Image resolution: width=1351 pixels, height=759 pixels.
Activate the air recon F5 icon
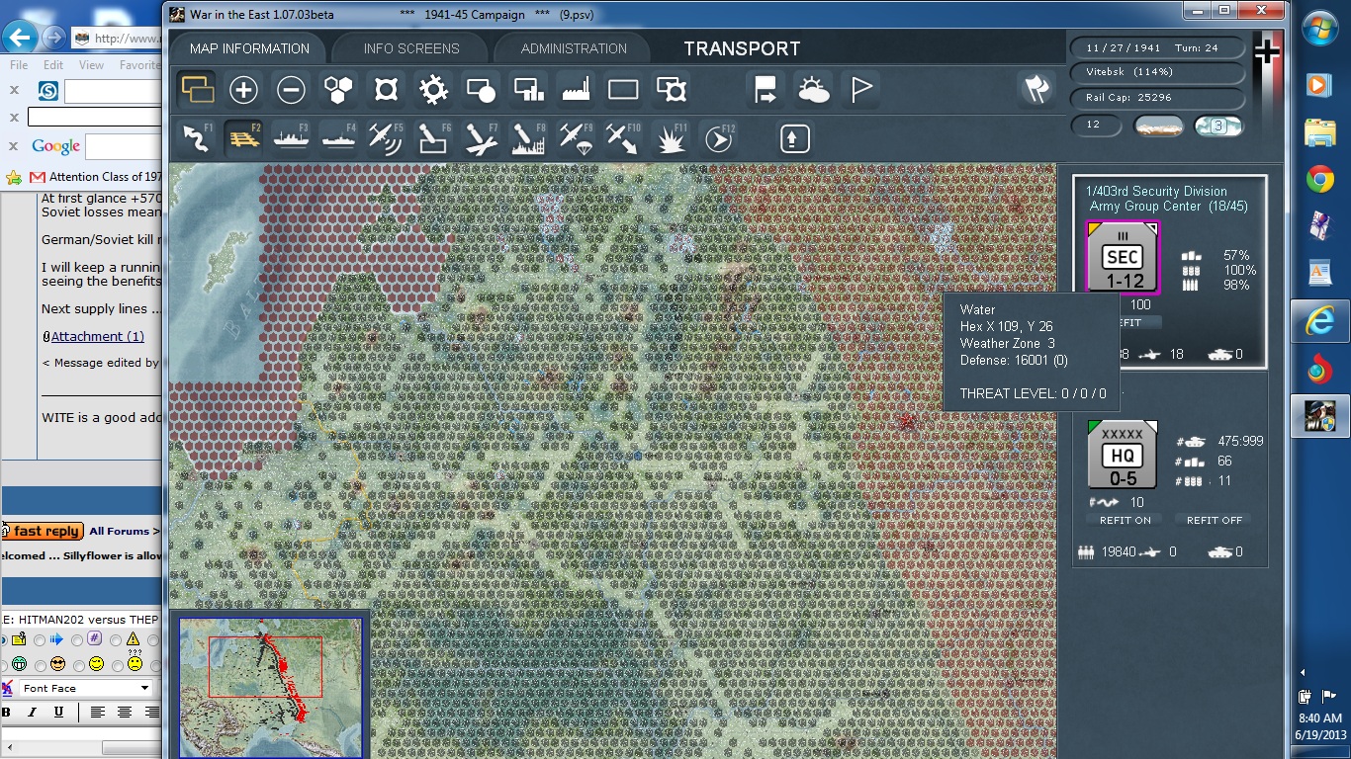[386, 139]
